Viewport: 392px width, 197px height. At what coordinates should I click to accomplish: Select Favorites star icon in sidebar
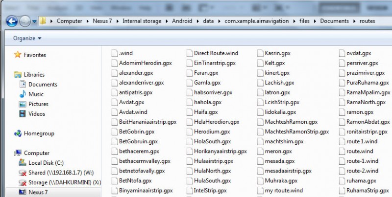coord(18,55)
